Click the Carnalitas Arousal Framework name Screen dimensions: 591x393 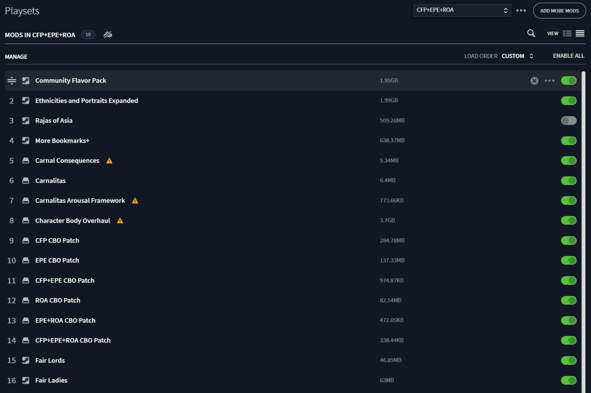[80, 201]
